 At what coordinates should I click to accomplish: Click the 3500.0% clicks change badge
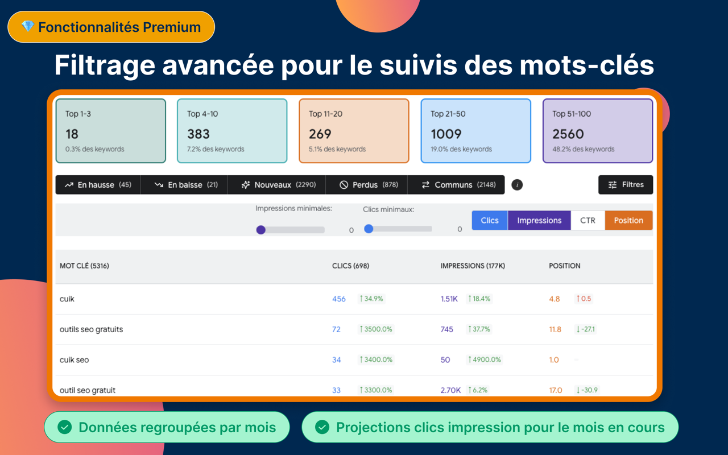376,329
